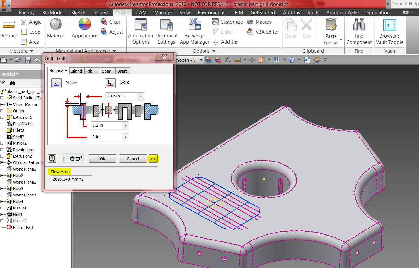
Task: Open the Simulation ribbon tab
Action: (378, 13)
